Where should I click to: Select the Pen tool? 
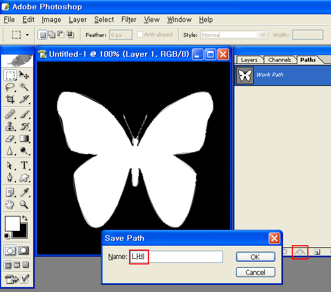(x=10, y=177)
